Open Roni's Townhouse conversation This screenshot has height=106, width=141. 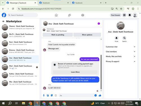(x=20, y=43)
